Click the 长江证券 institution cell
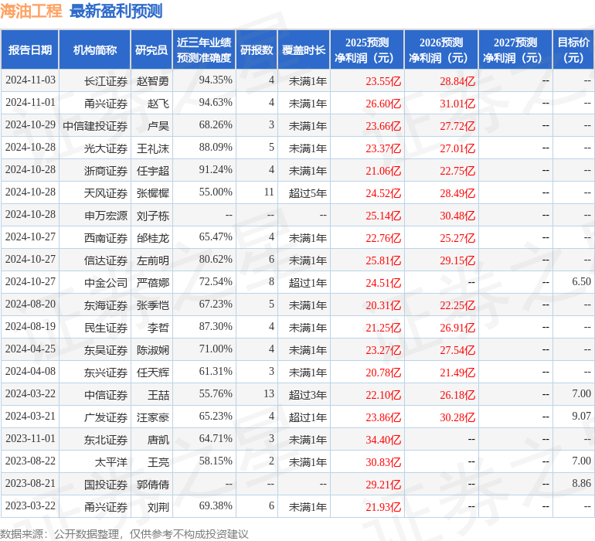 pos(106,81)
